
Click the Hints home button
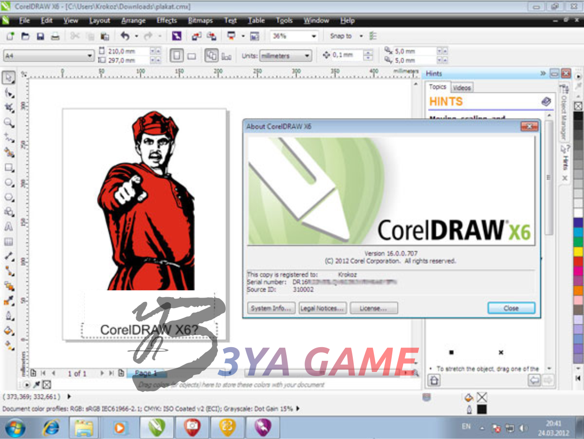[434, 380]
